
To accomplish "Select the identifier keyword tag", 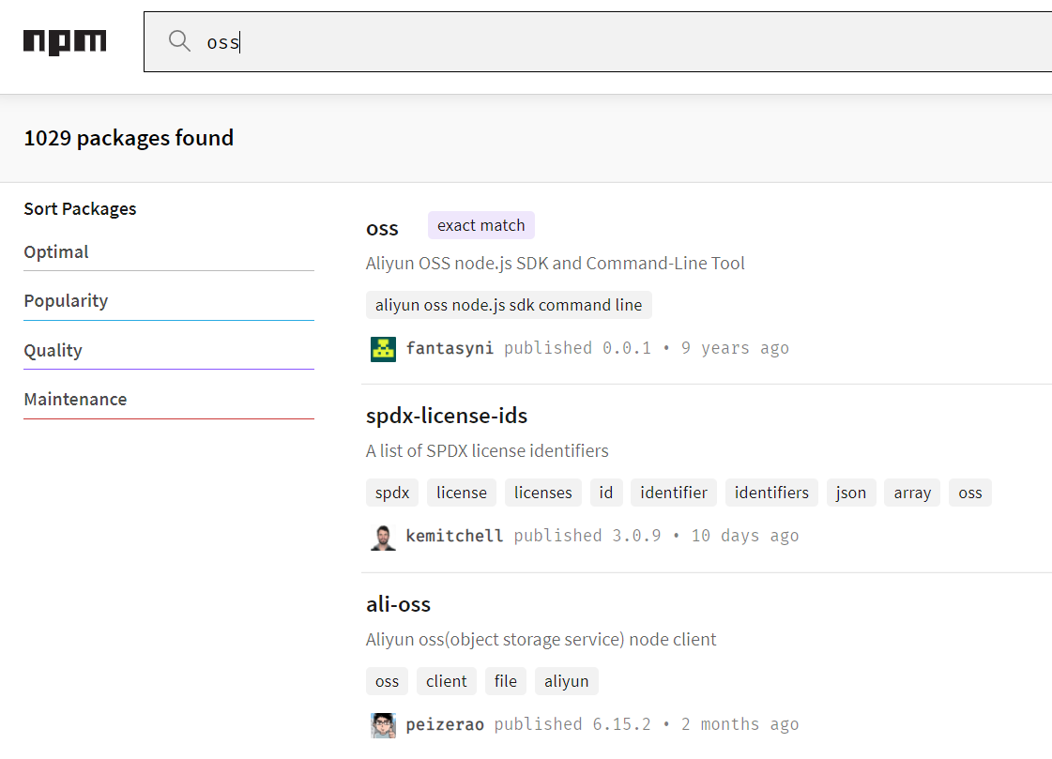I will (674, 493).
